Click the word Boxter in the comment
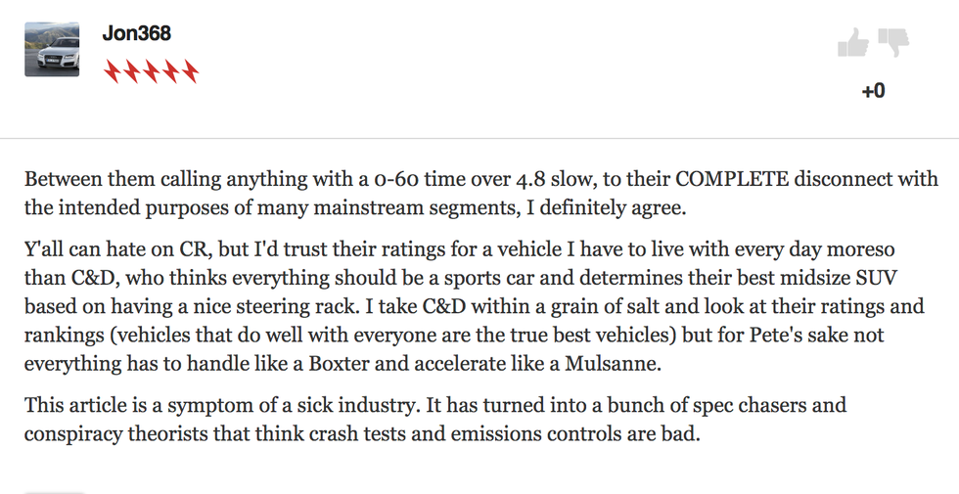Image resolution: width=959 pixels, height=494 pixels. 340,363
